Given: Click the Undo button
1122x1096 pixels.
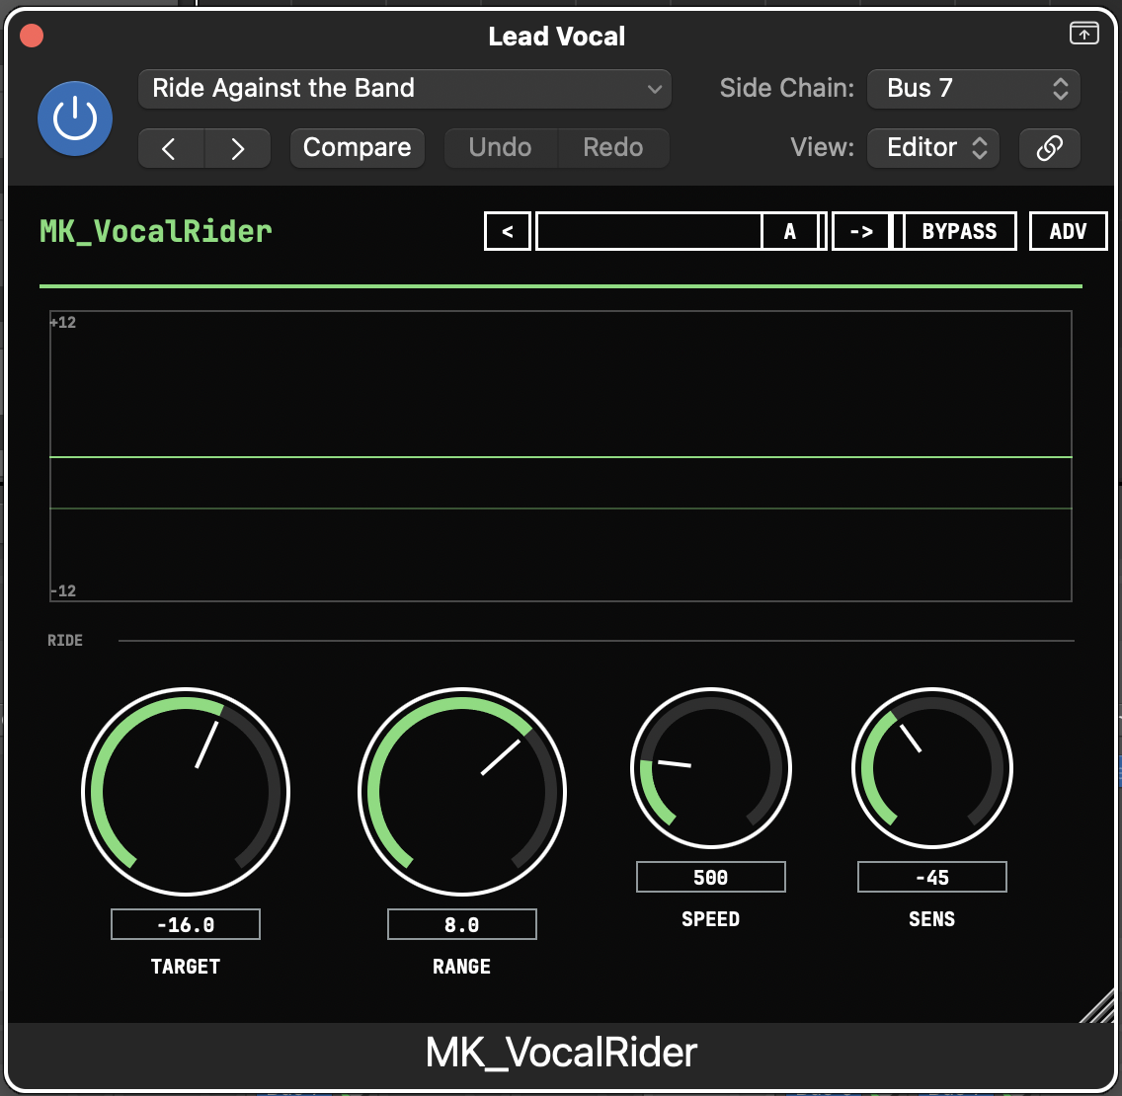Looking at the screenshot, I should [500, 148].
